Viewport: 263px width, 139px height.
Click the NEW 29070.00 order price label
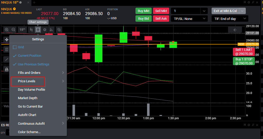248,44
